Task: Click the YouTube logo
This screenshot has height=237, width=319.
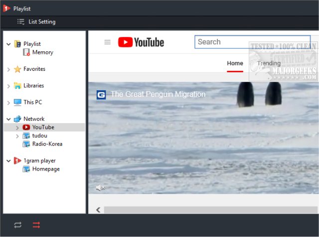Action: point(141,42)
